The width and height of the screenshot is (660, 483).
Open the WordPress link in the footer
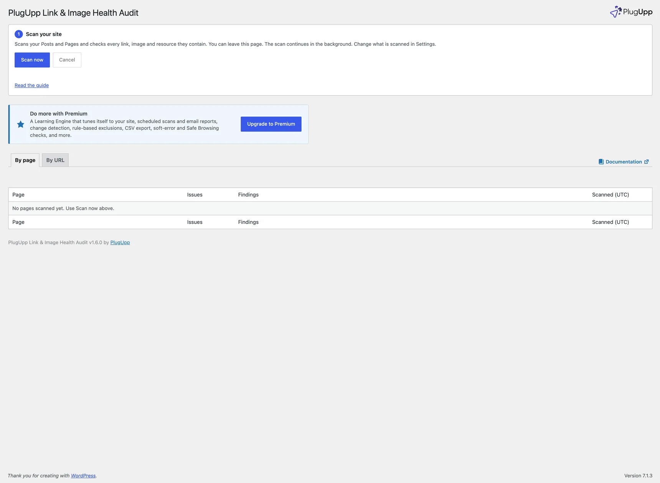[83, 476]
